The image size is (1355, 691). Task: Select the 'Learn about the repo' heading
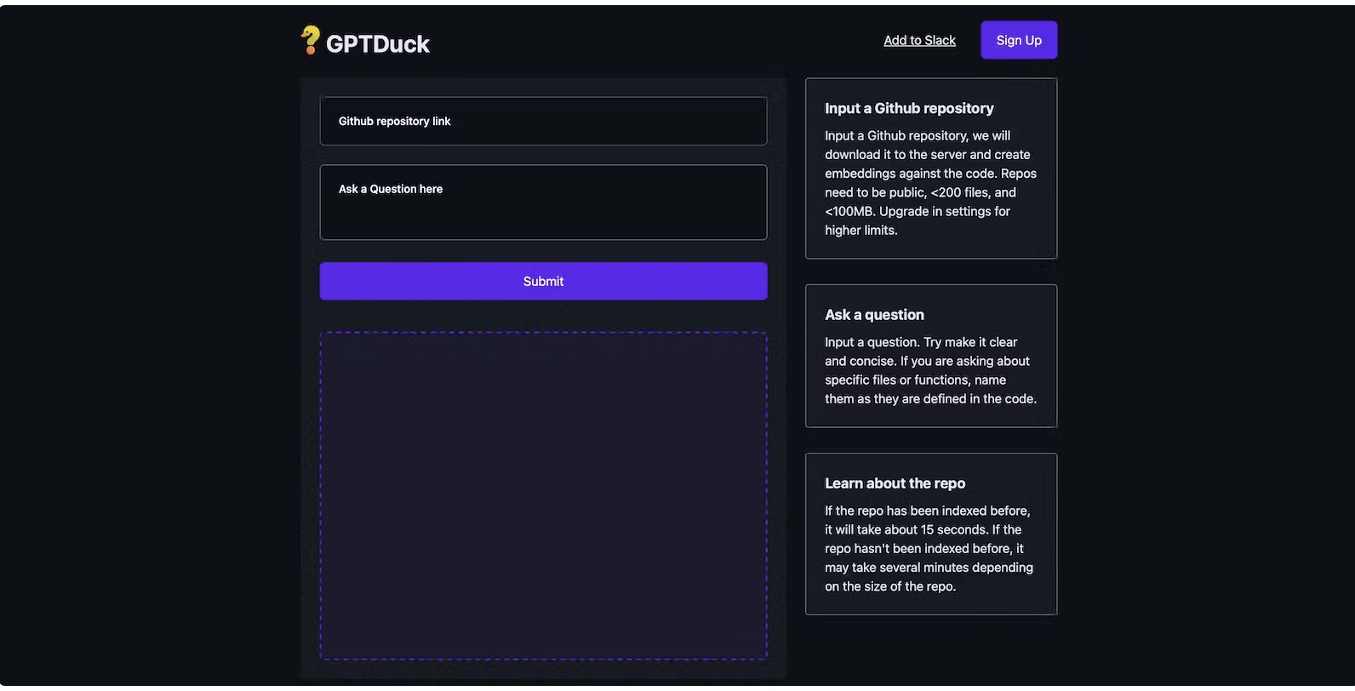(x=895, y=483)
